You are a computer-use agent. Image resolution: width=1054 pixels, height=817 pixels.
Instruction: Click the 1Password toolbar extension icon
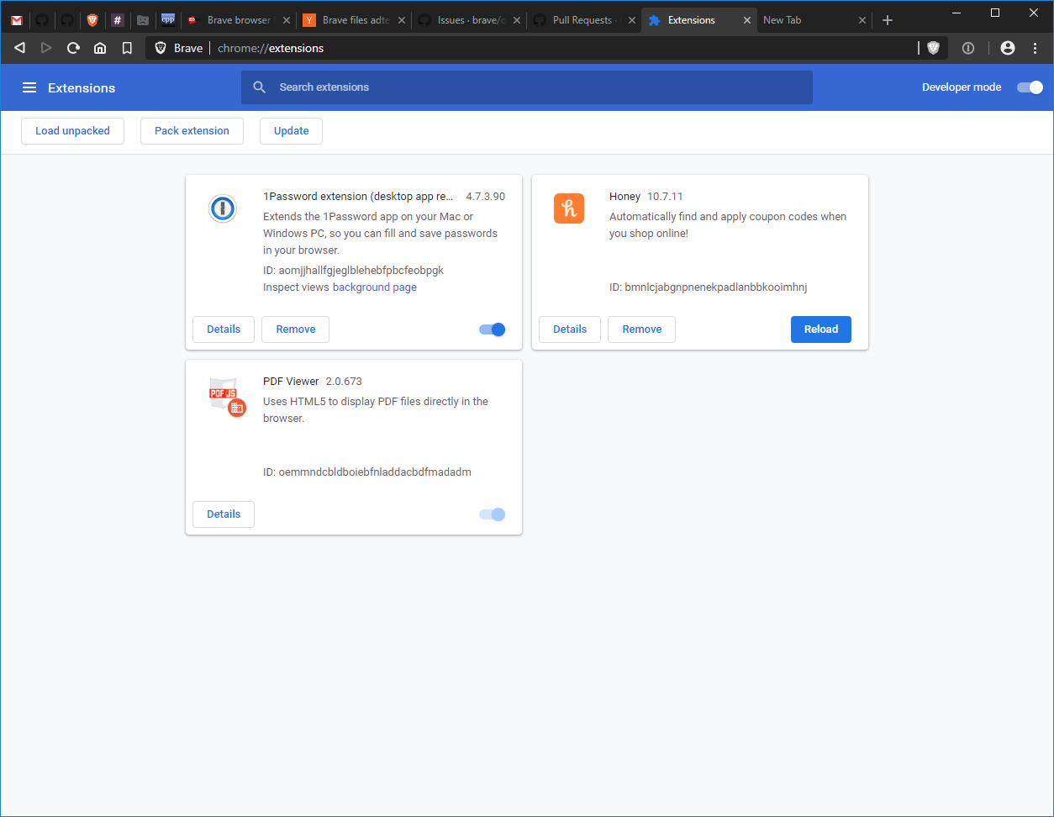point(968,48)
